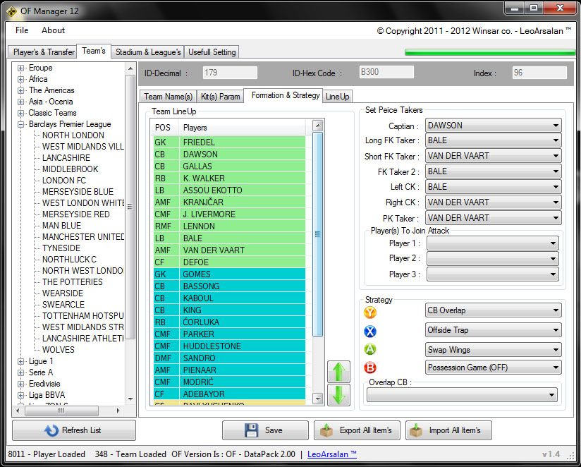
Task: Open the File menu
Action: pyautogui.click(x=22, y=30)
